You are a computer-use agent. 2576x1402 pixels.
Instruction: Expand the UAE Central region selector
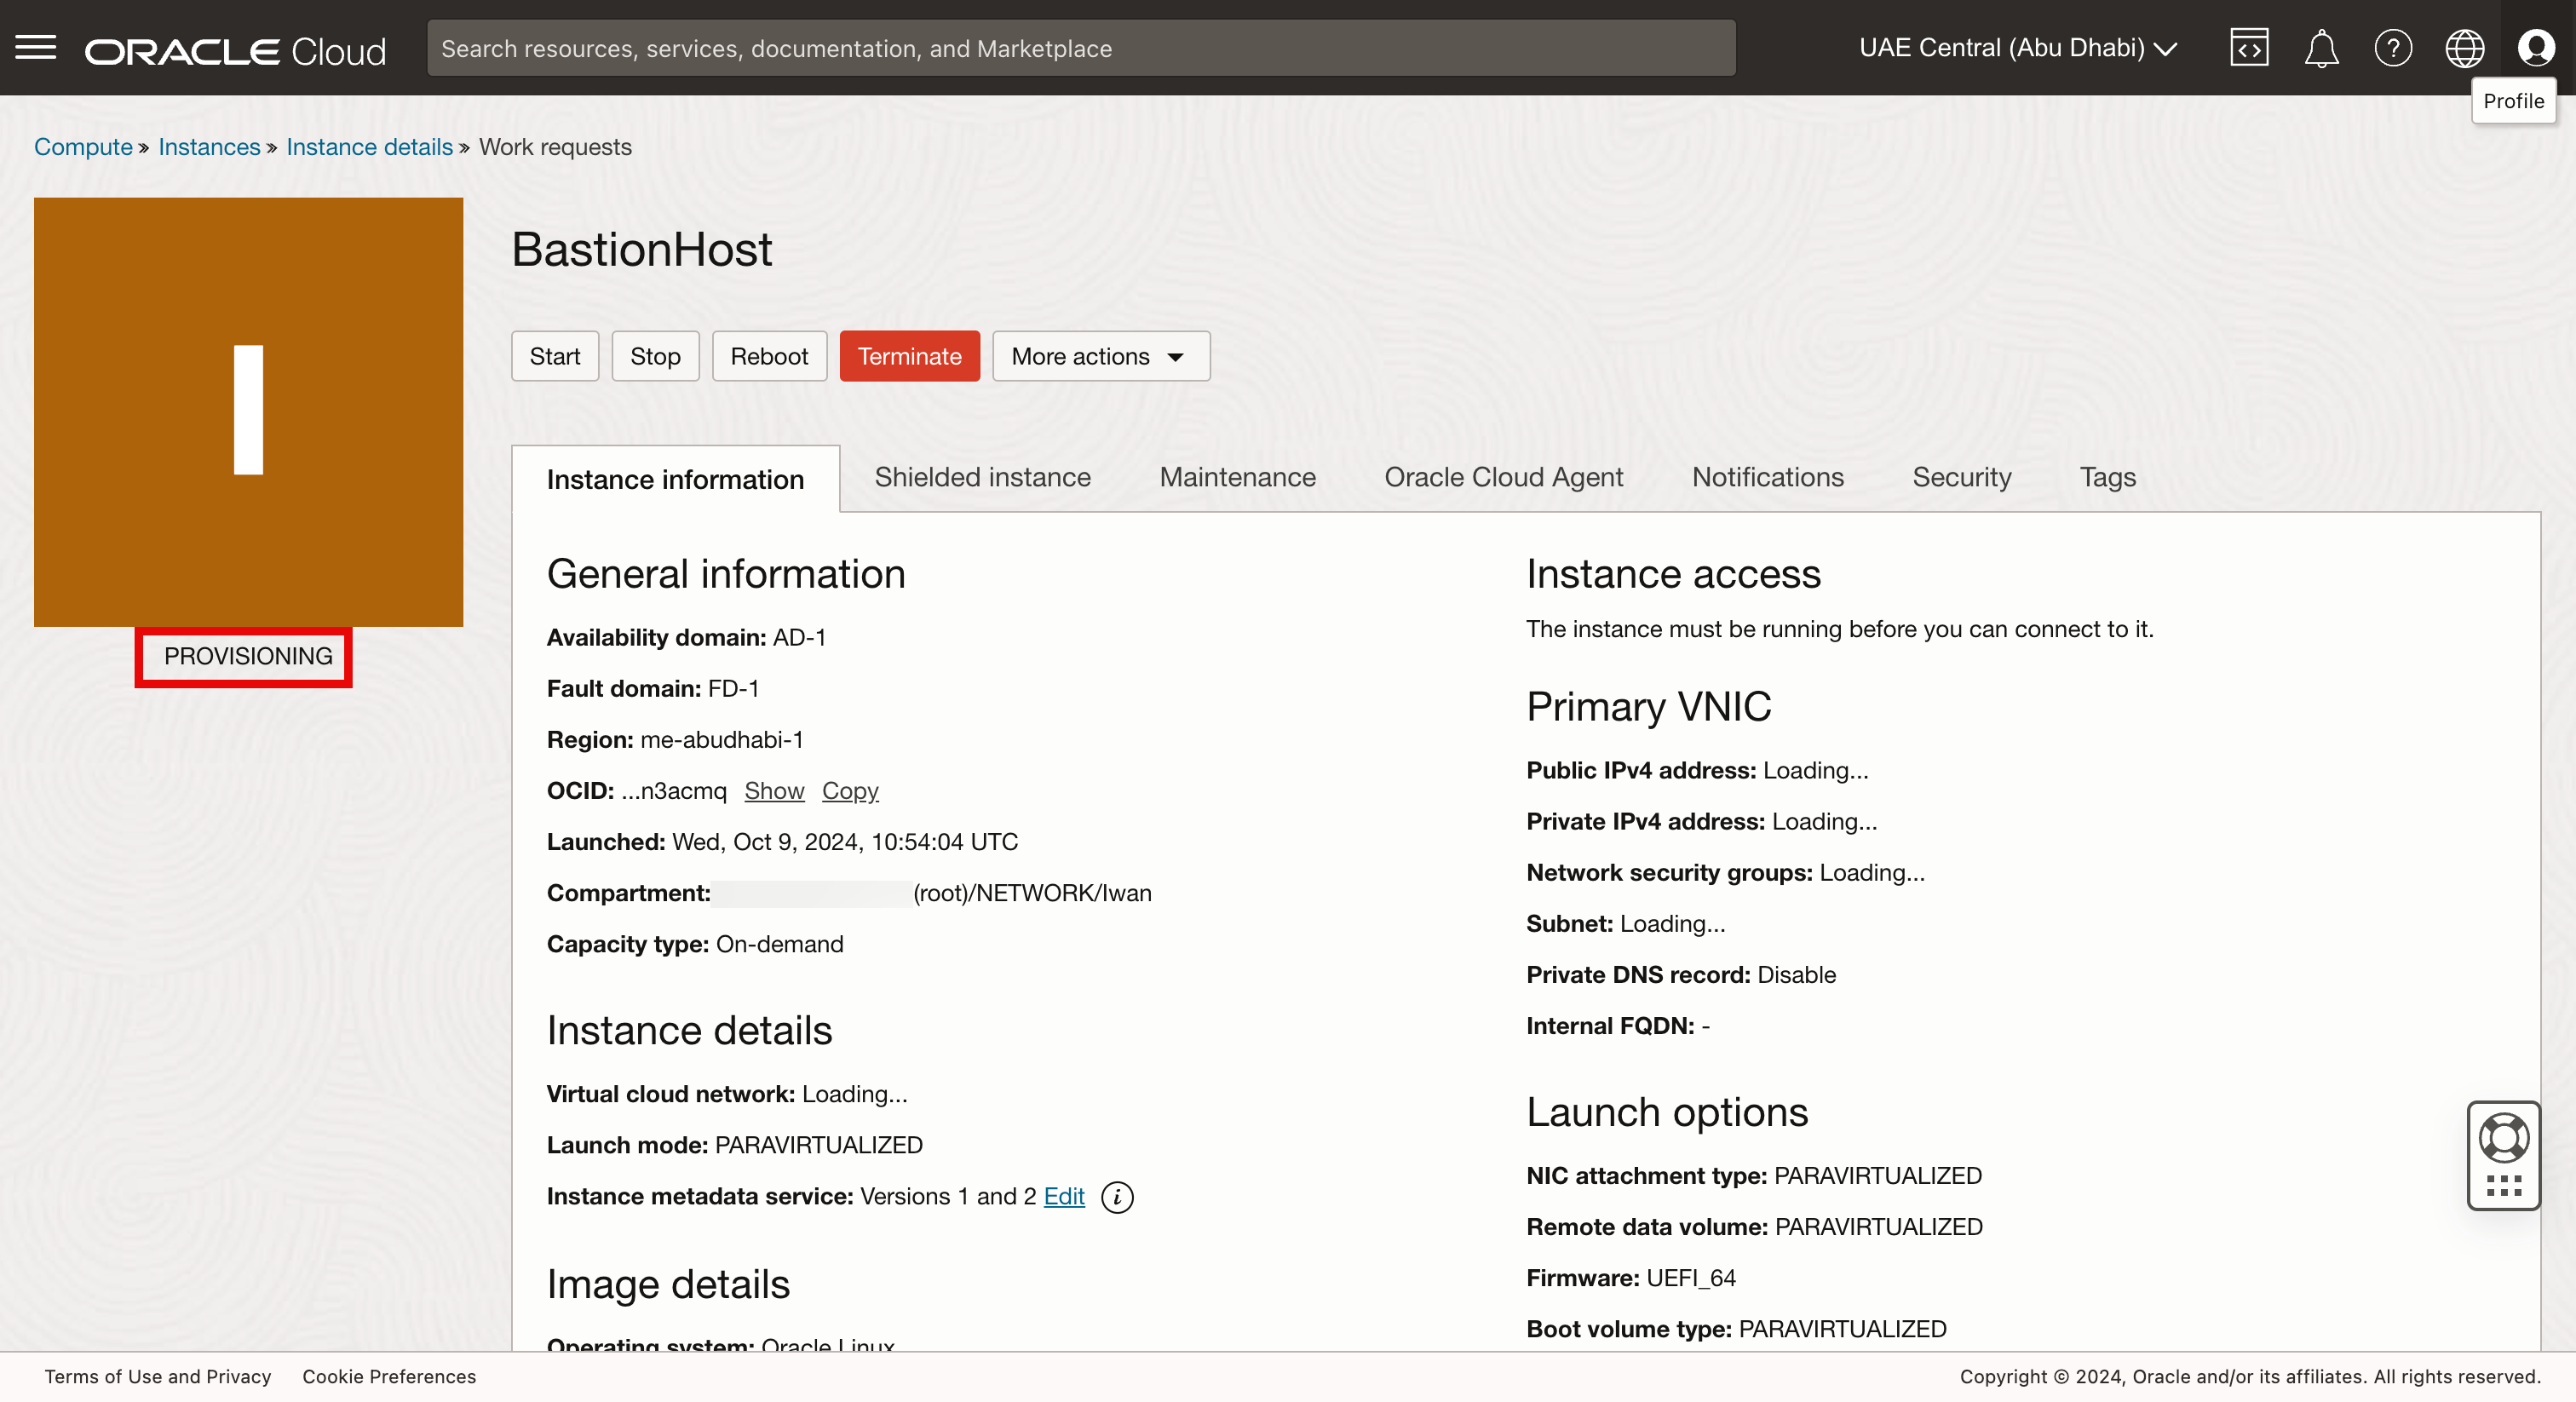point(2018,47)
